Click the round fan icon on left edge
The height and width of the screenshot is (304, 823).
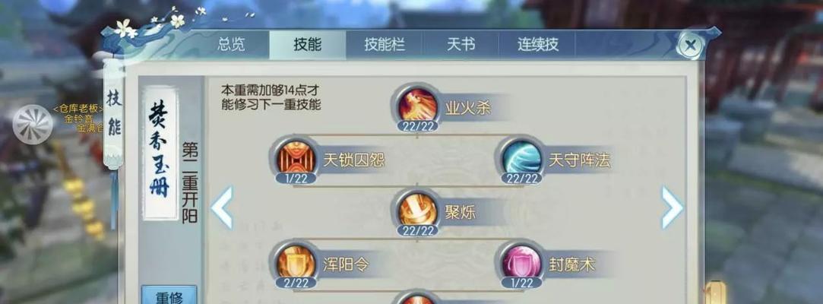(33, 125)
